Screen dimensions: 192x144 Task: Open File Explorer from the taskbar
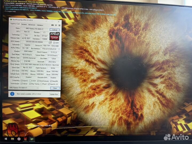(x=13, y=139)
